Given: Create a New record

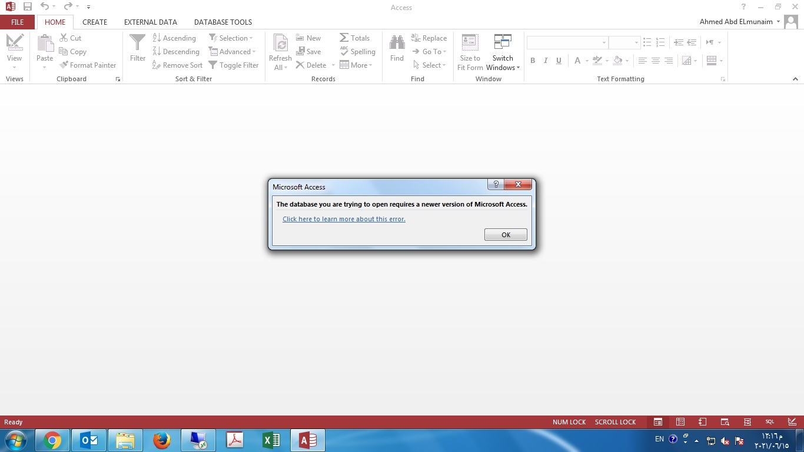Looking at the screenshot, I should pos(308,38).
